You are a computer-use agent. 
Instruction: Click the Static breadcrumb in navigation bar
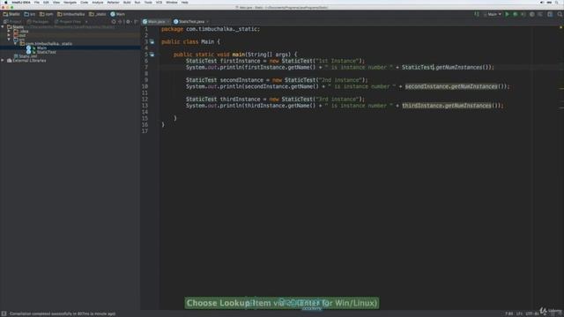point(11,14)
